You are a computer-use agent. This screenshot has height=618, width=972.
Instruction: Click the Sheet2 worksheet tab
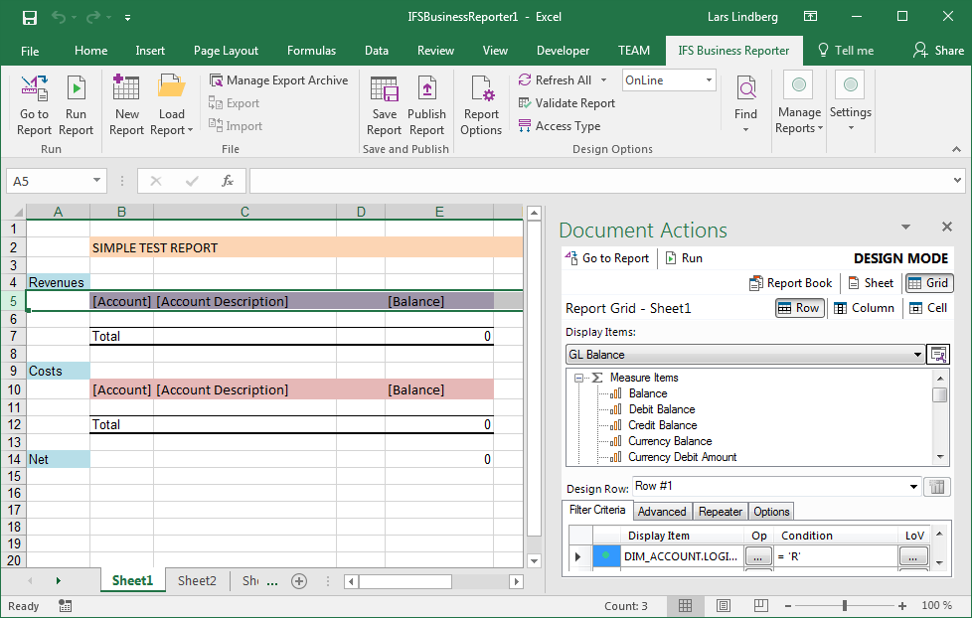[x=197, y=581]
